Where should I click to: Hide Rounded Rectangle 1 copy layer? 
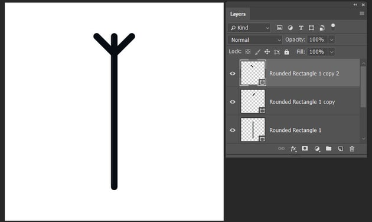(233, 102)
